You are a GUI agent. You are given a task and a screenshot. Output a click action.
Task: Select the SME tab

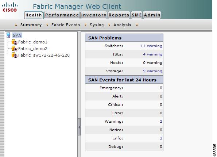137,15
